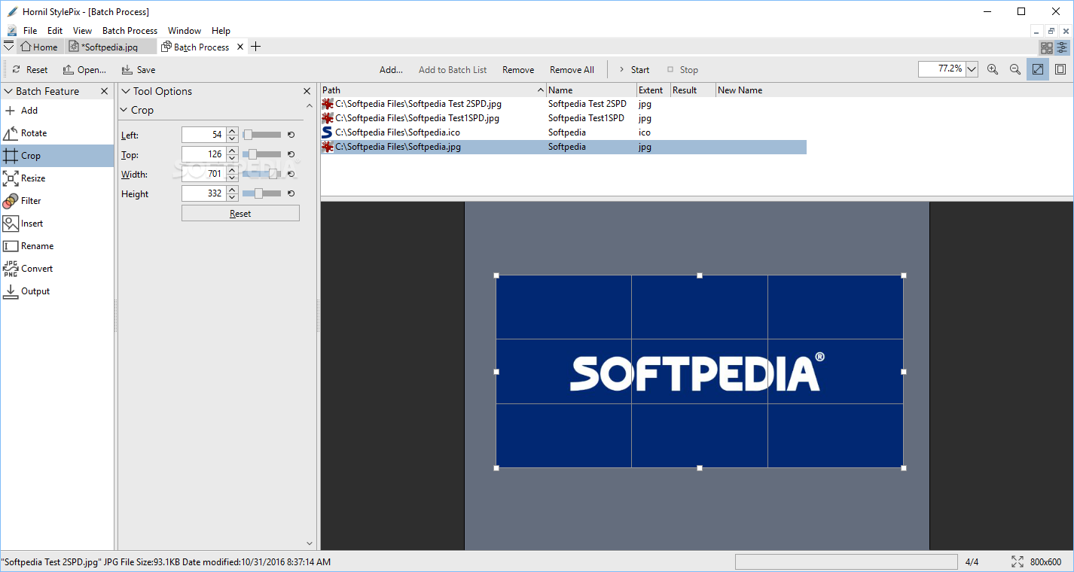Screen dimensions: 1074x572
Task: Click the zoom in magnifier icon
Action: click(993, 69)
